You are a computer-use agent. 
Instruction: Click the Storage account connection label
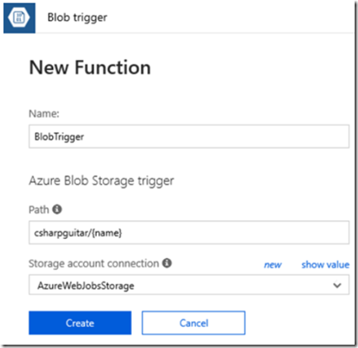94,264
